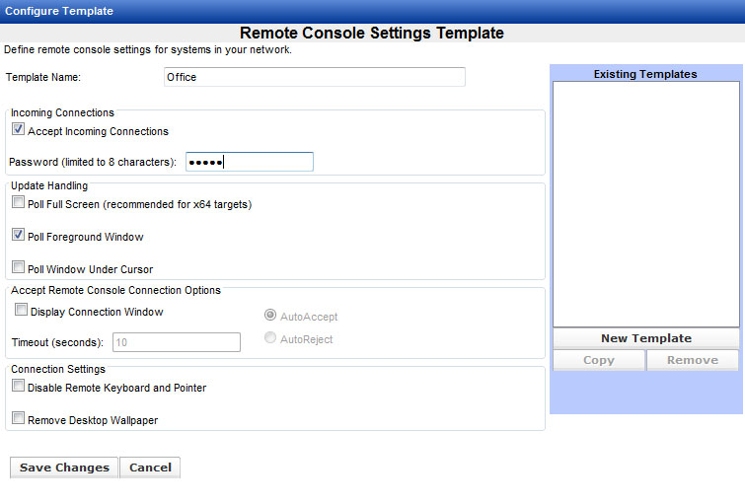
Task: Choose the AutoReject radio option
Action: pos(269,339)
